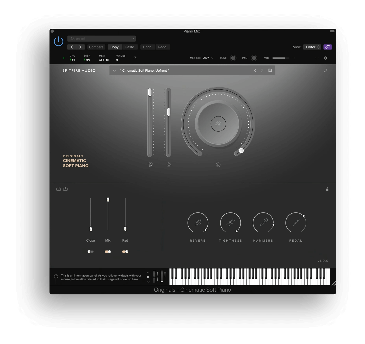Click the Close mic fader

click(91, 229)
